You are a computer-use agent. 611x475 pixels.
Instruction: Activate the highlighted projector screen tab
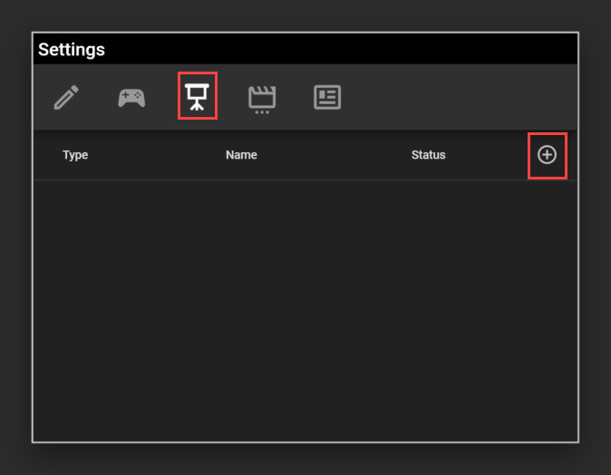197,97
